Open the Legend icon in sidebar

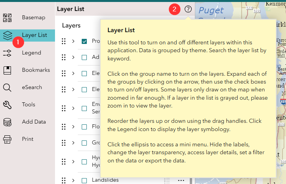pyautogui.click(x=7, y=53)
